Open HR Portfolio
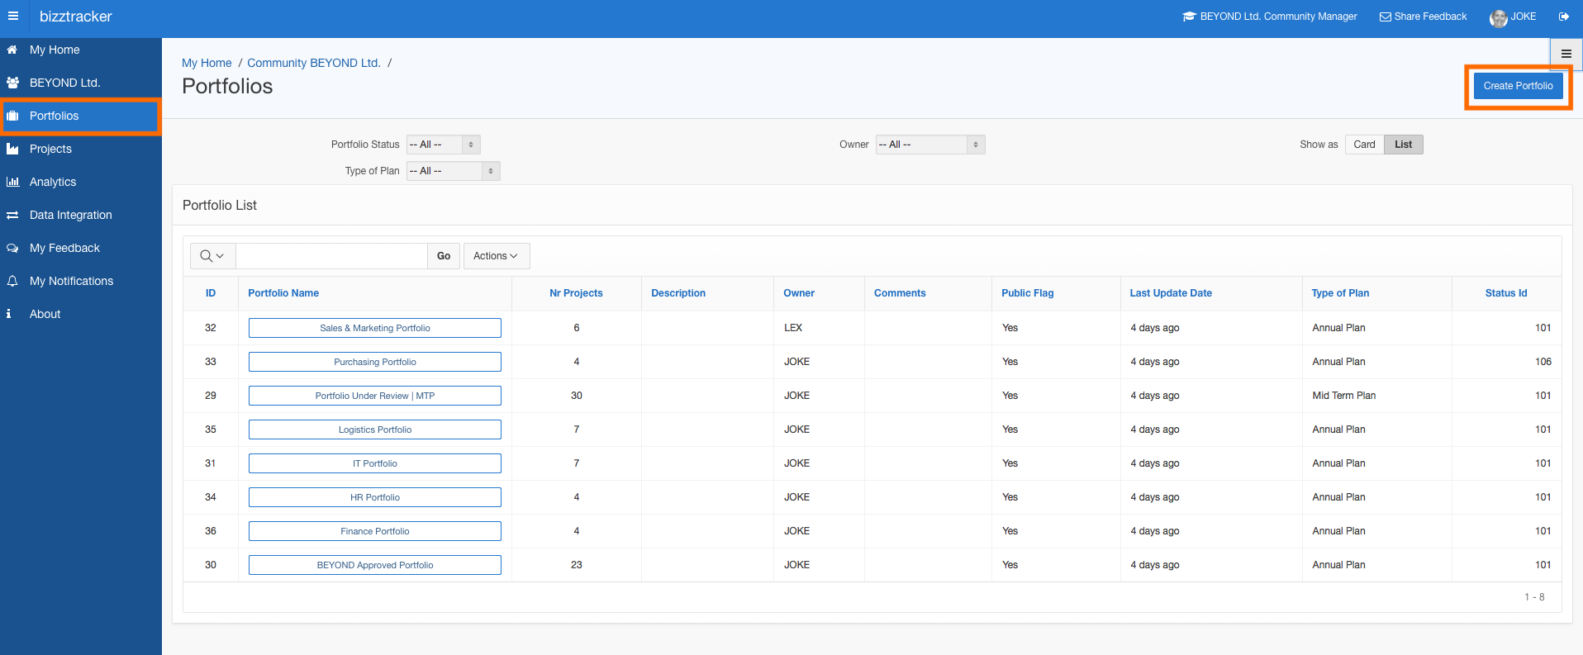This screenshot has height=655, width=1583. pos(375,497)
